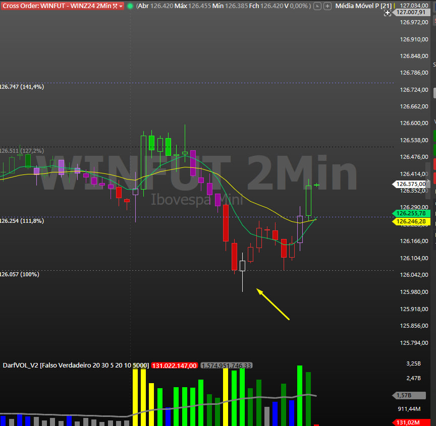Click the 126.600,00 price axis label
Screen dimensions: 436x426
coord(414,123)
